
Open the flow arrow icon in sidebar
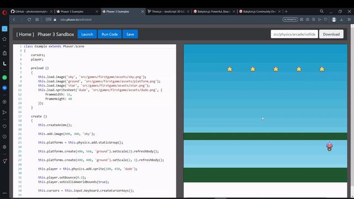(4, 112)
